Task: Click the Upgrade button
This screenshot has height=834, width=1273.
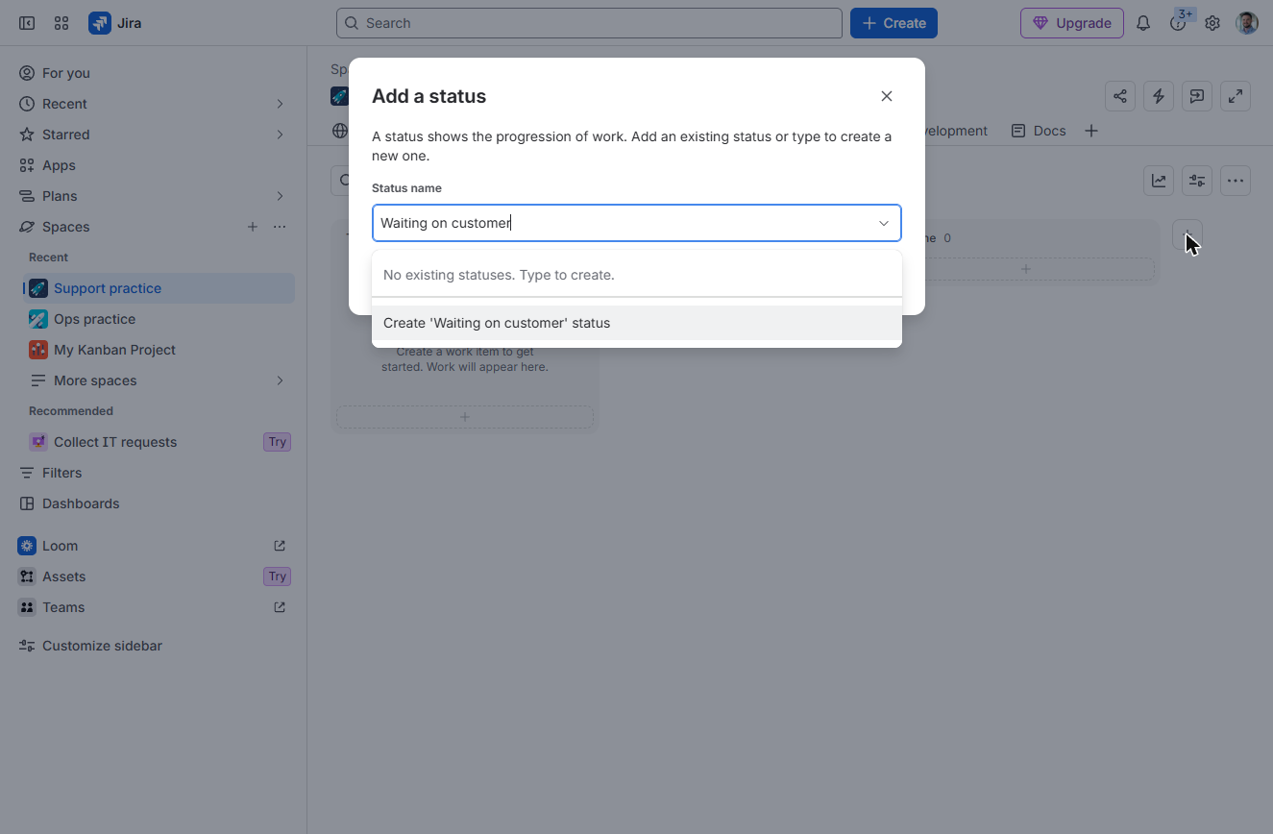Action: tap(1072, 23)
